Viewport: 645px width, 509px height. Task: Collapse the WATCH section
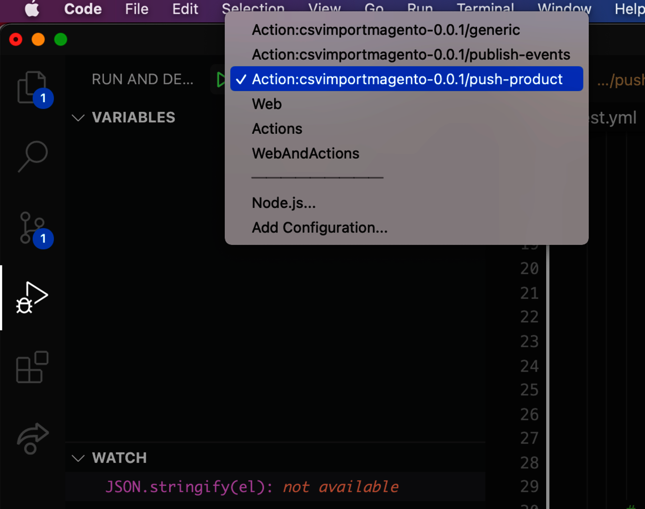click(x=78, y=458)
